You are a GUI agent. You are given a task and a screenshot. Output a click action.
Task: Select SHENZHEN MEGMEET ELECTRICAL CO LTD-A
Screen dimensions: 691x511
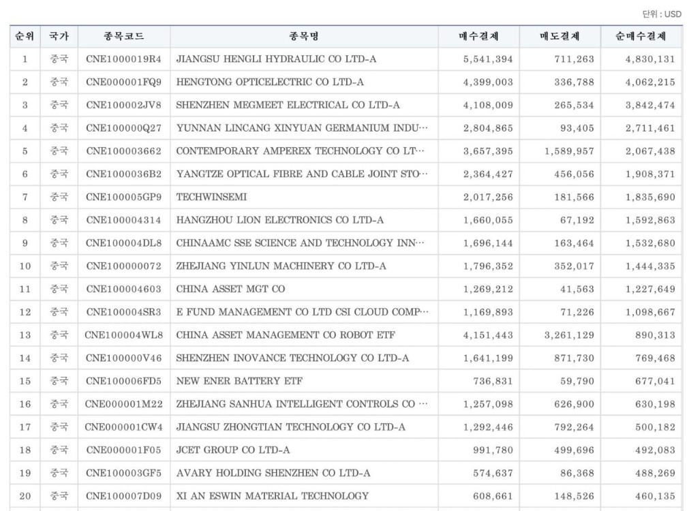click(288, 105)
